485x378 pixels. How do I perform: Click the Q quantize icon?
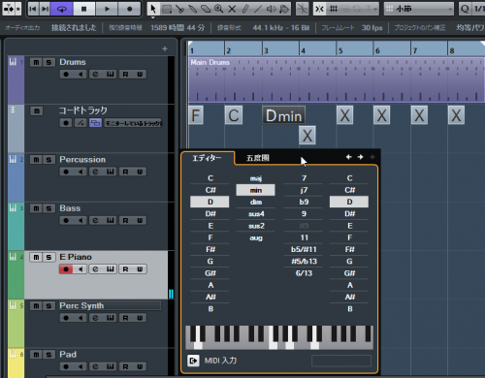[x=465, y=9]
